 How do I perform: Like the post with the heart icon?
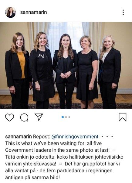(9, 117)
